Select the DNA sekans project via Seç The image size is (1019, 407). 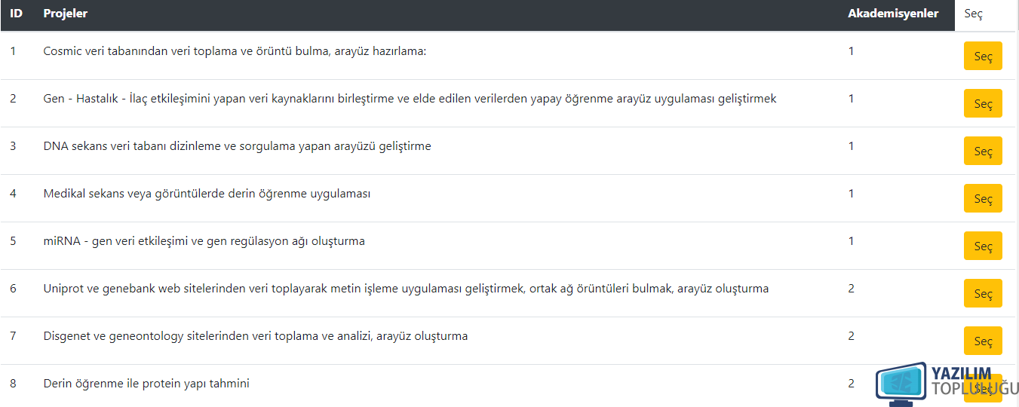tap(983, 151)
